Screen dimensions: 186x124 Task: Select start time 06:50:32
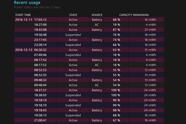pos(40,50)
